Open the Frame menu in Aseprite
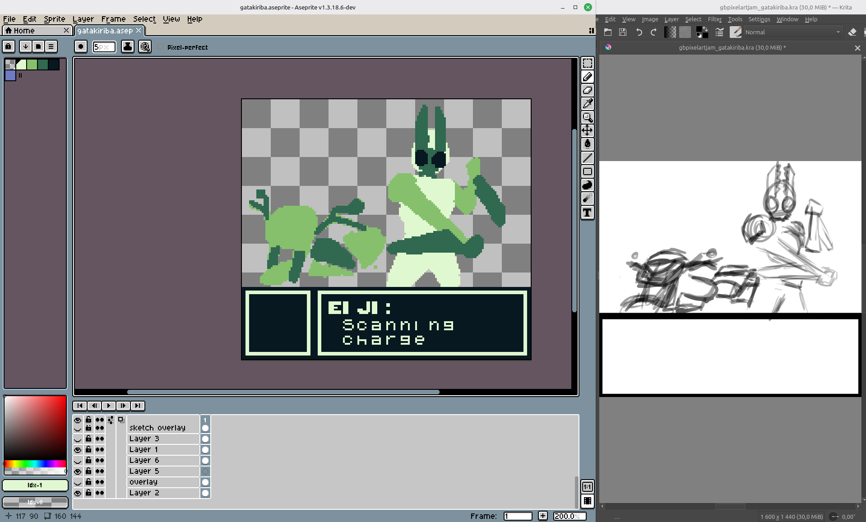 113,19
